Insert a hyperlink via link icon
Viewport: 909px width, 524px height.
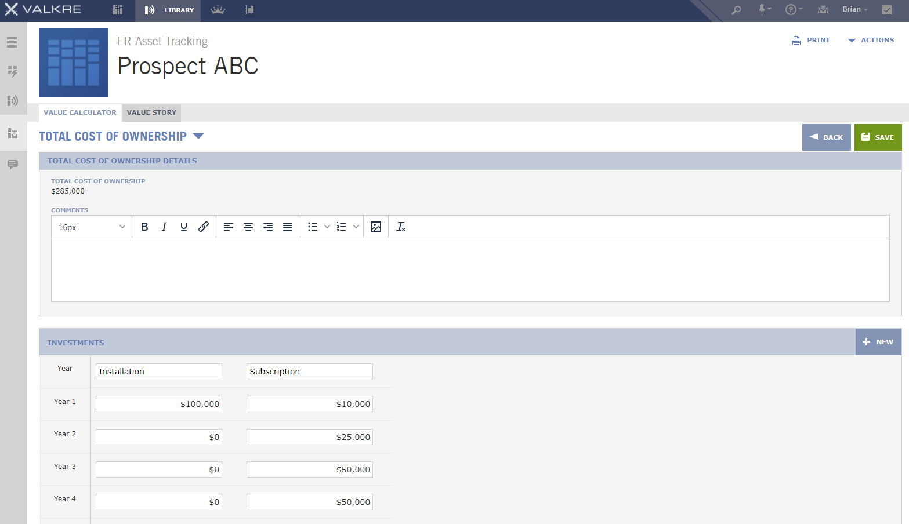[204, 227]
